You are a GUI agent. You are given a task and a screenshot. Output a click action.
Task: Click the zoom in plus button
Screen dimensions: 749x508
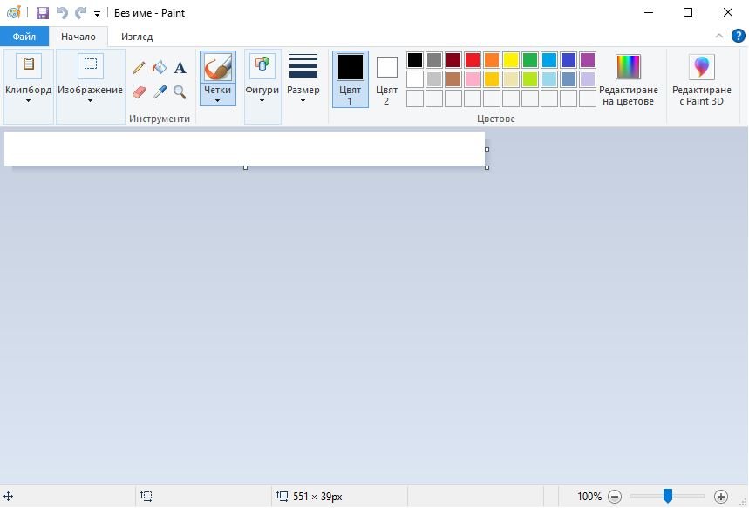point(721,497)
